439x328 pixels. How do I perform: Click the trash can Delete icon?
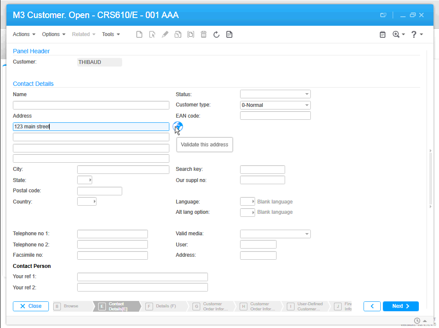(x=204, y=34)
